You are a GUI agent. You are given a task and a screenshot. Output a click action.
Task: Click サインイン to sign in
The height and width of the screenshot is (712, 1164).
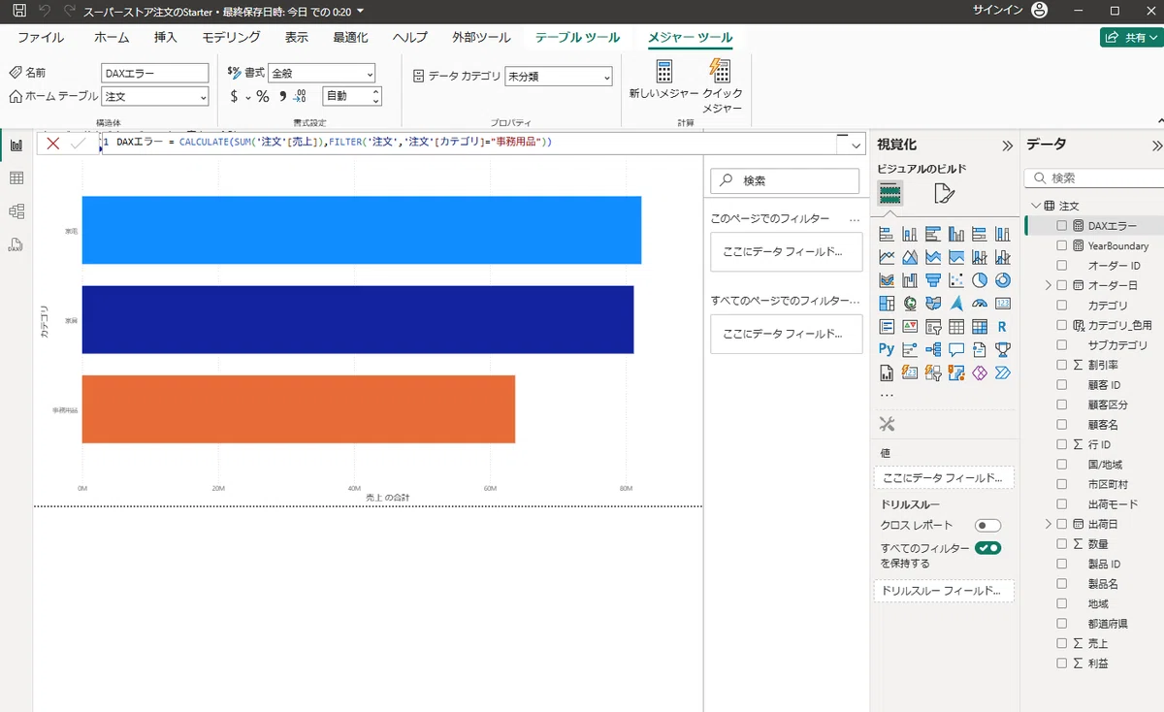tap(996, 10)
